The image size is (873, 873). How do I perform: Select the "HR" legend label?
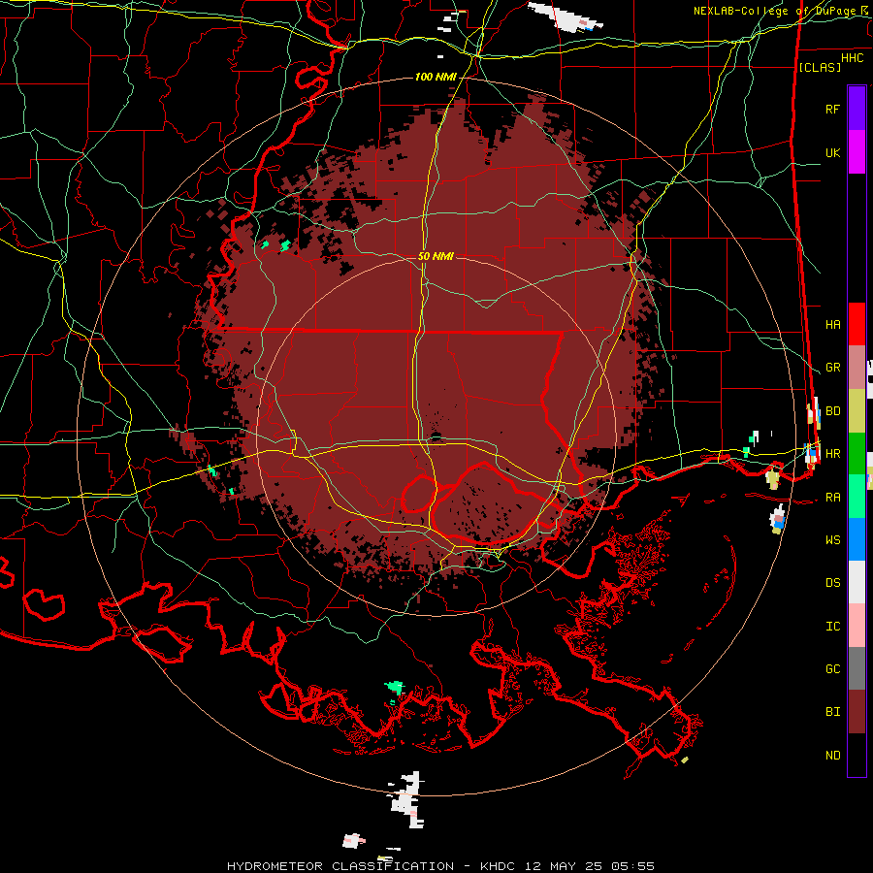click(x=832, y=454)
